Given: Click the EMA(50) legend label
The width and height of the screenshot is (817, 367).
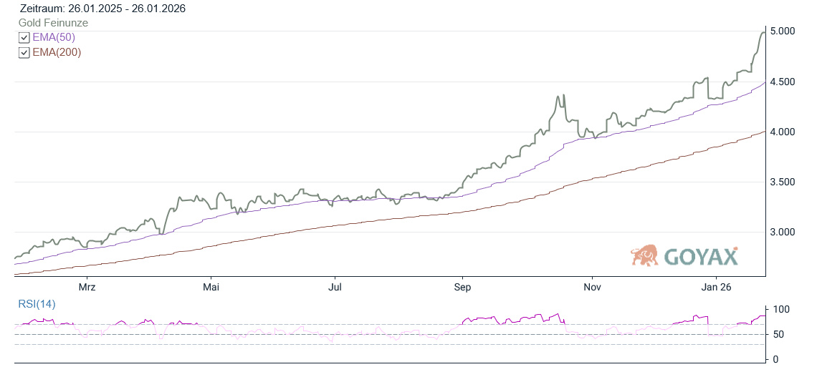Looking at the screenshot, I should pos(54,37).
